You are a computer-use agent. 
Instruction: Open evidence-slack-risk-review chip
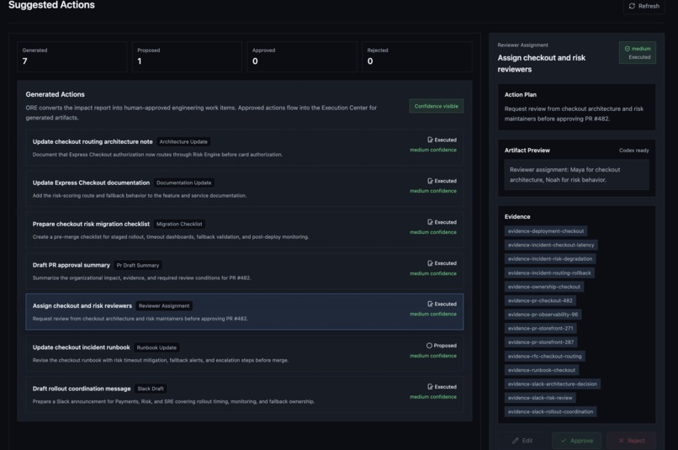coord(540,398)
